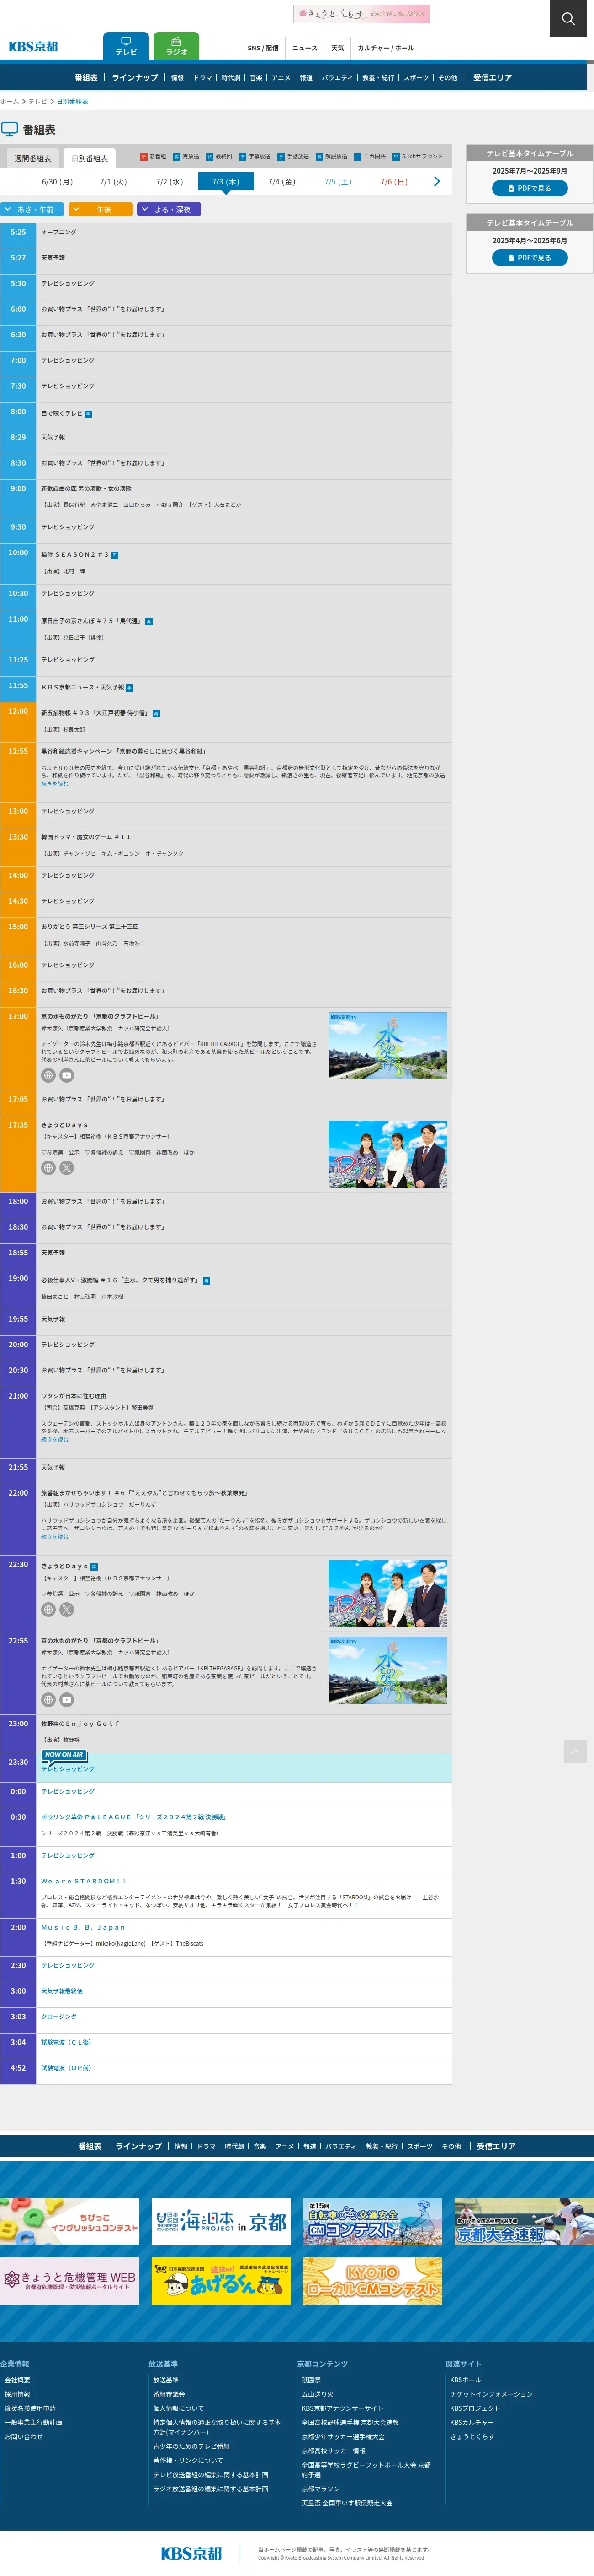
Task: Select date 7/1 (火)
Action: pyautogui.click(x=113, y=182)
